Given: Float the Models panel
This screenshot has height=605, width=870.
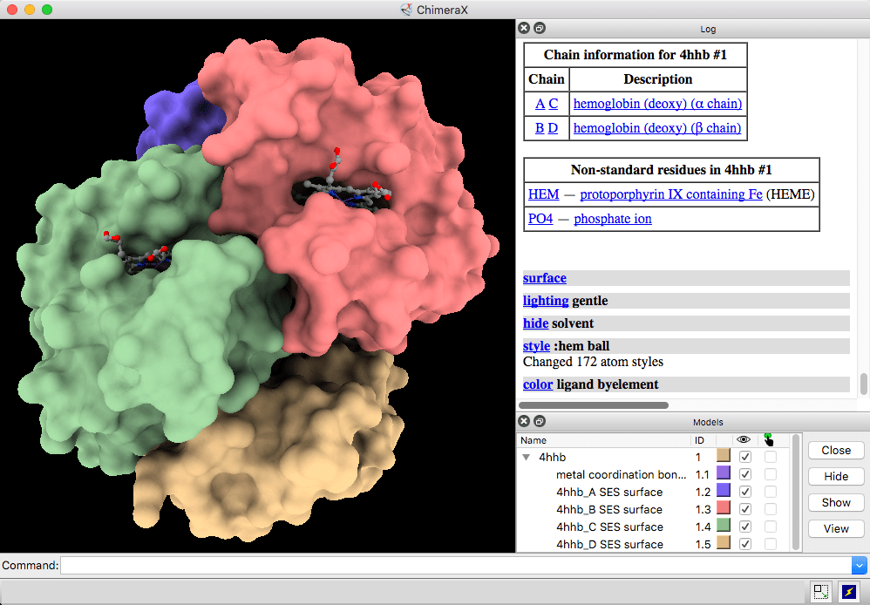Looking at the screenshot, I should tap(540, 421).
